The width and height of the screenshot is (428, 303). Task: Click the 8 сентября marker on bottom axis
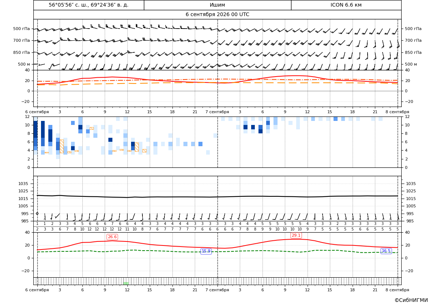(x=398, y=290)
